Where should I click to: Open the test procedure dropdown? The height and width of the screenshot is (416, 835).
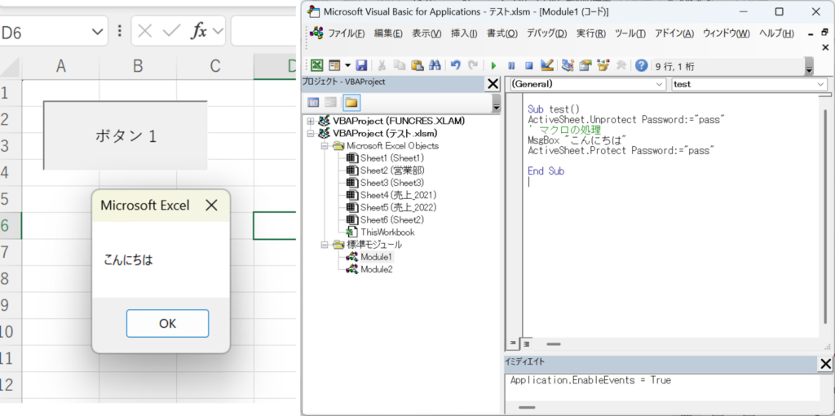pyautogui.click(x=820, y=84)
